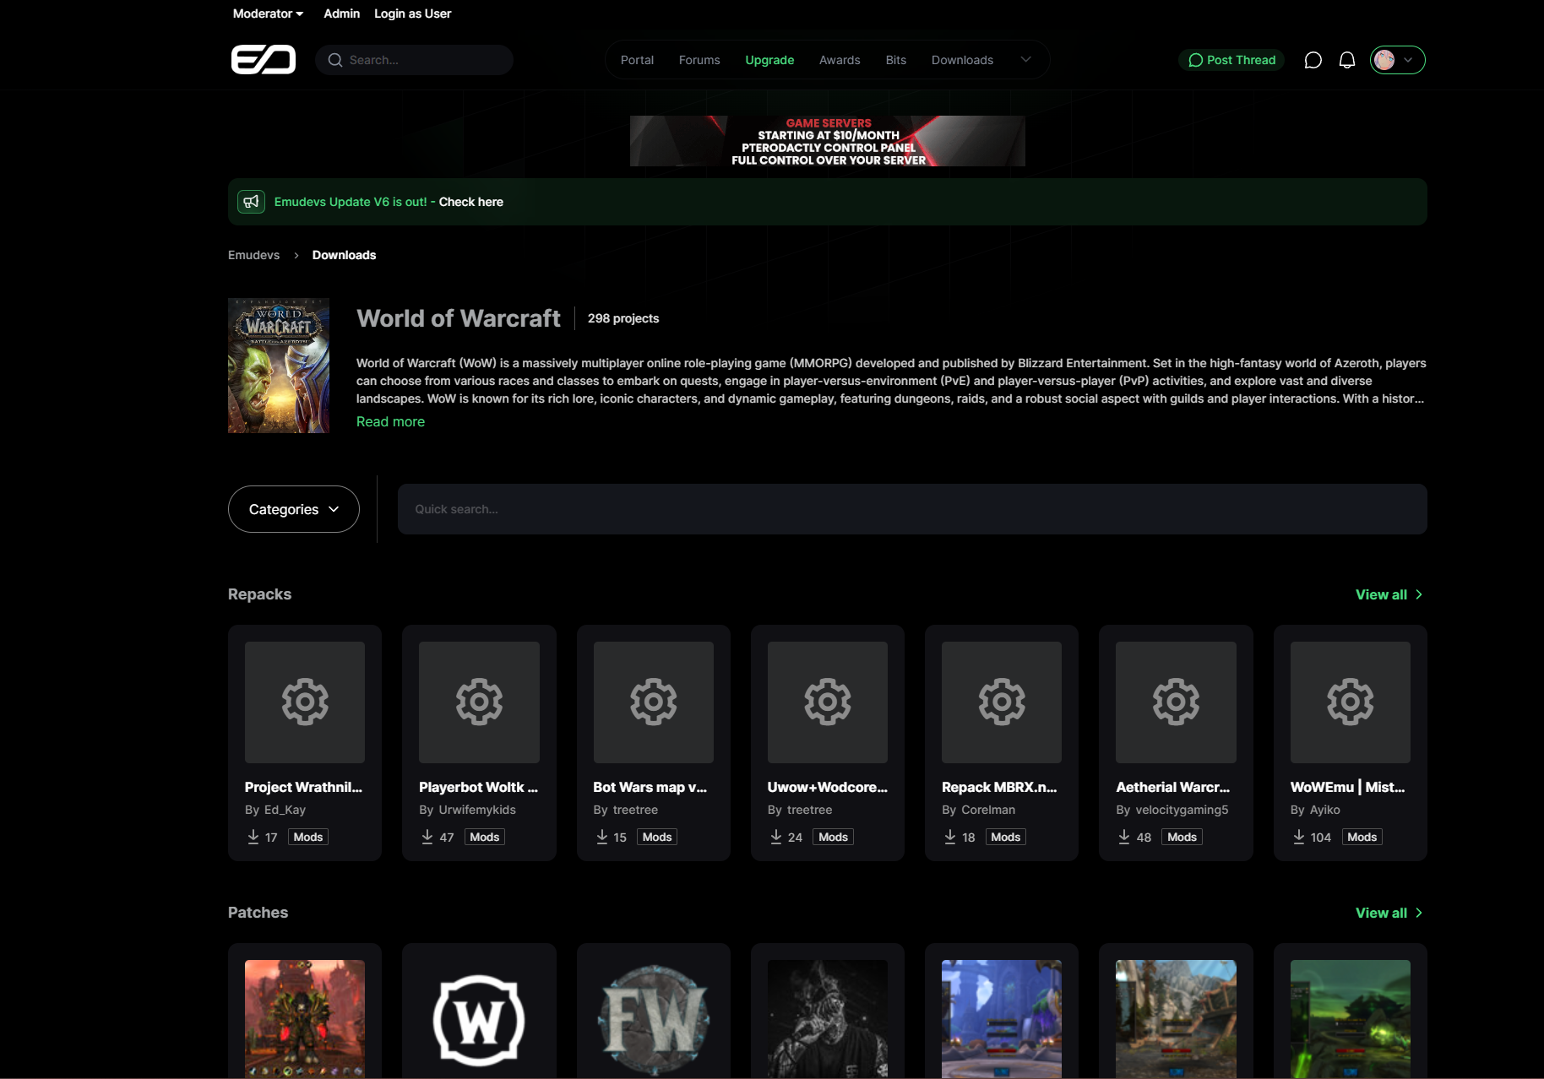Expand the Moderator dropdown menu

(x=268, y=14)
